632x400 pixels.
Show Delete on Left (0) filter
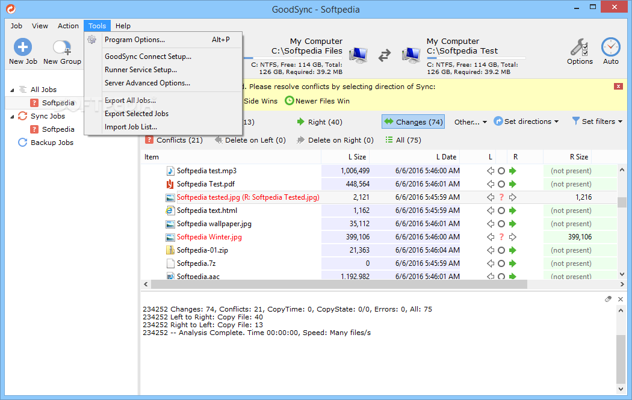(250, 140)
